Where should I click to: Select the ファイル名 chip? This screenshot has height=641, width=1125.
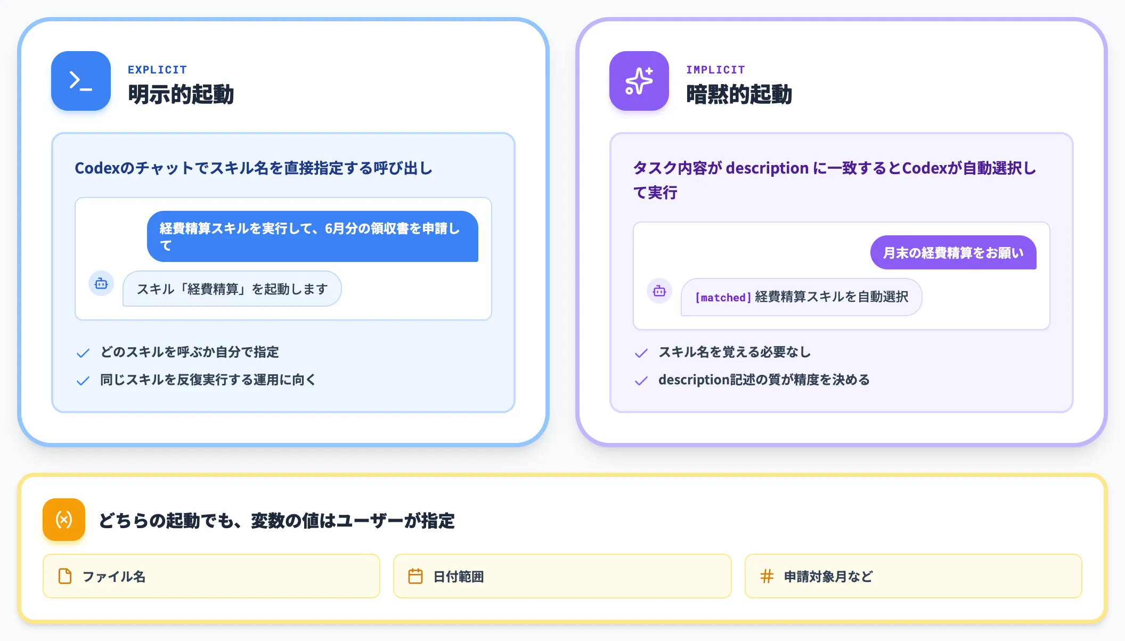point(211,576)
